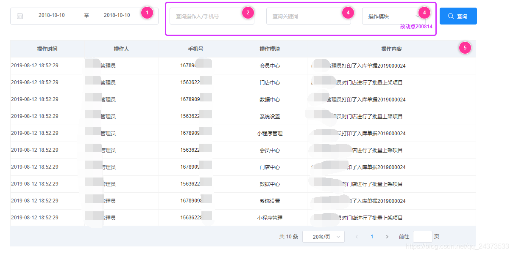This screenshot has width=513, height=254.
Task: Click the 前往 page jump input box
Action: coord(422,237)
